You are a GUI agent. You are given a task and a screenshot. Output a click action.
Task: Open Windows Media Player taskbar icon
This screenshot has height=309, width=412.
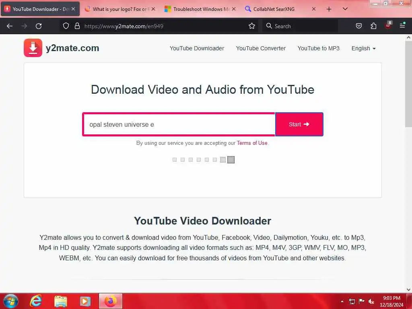pos(85,301)
